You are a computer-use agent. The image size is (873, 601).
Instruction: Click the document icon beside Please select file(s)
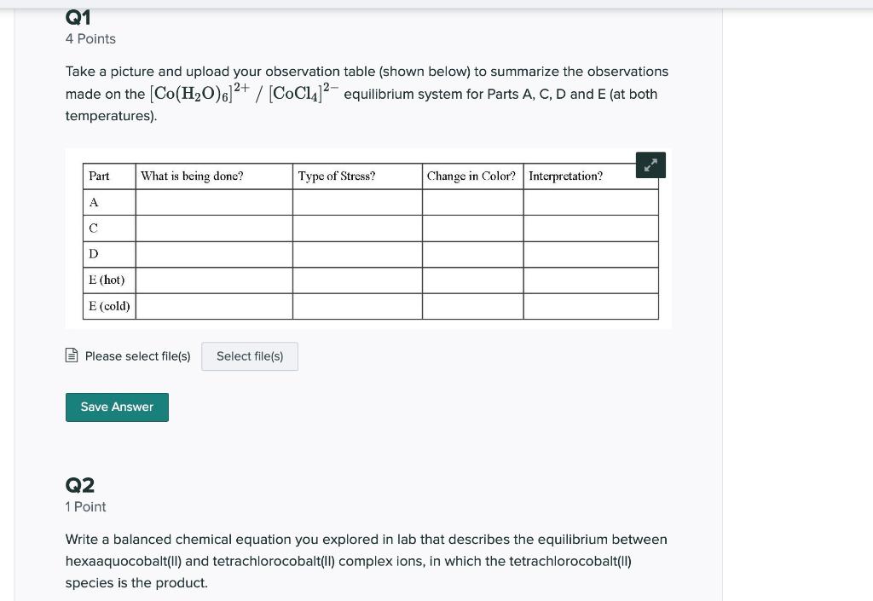[x=72, y=355]
